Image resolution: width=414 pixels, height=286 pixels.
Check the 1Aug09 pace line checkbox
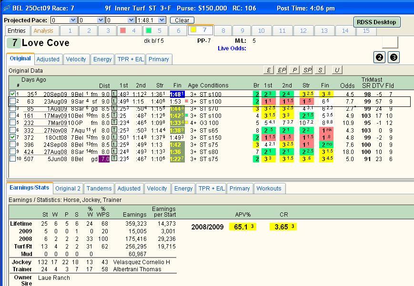point(12,108)
